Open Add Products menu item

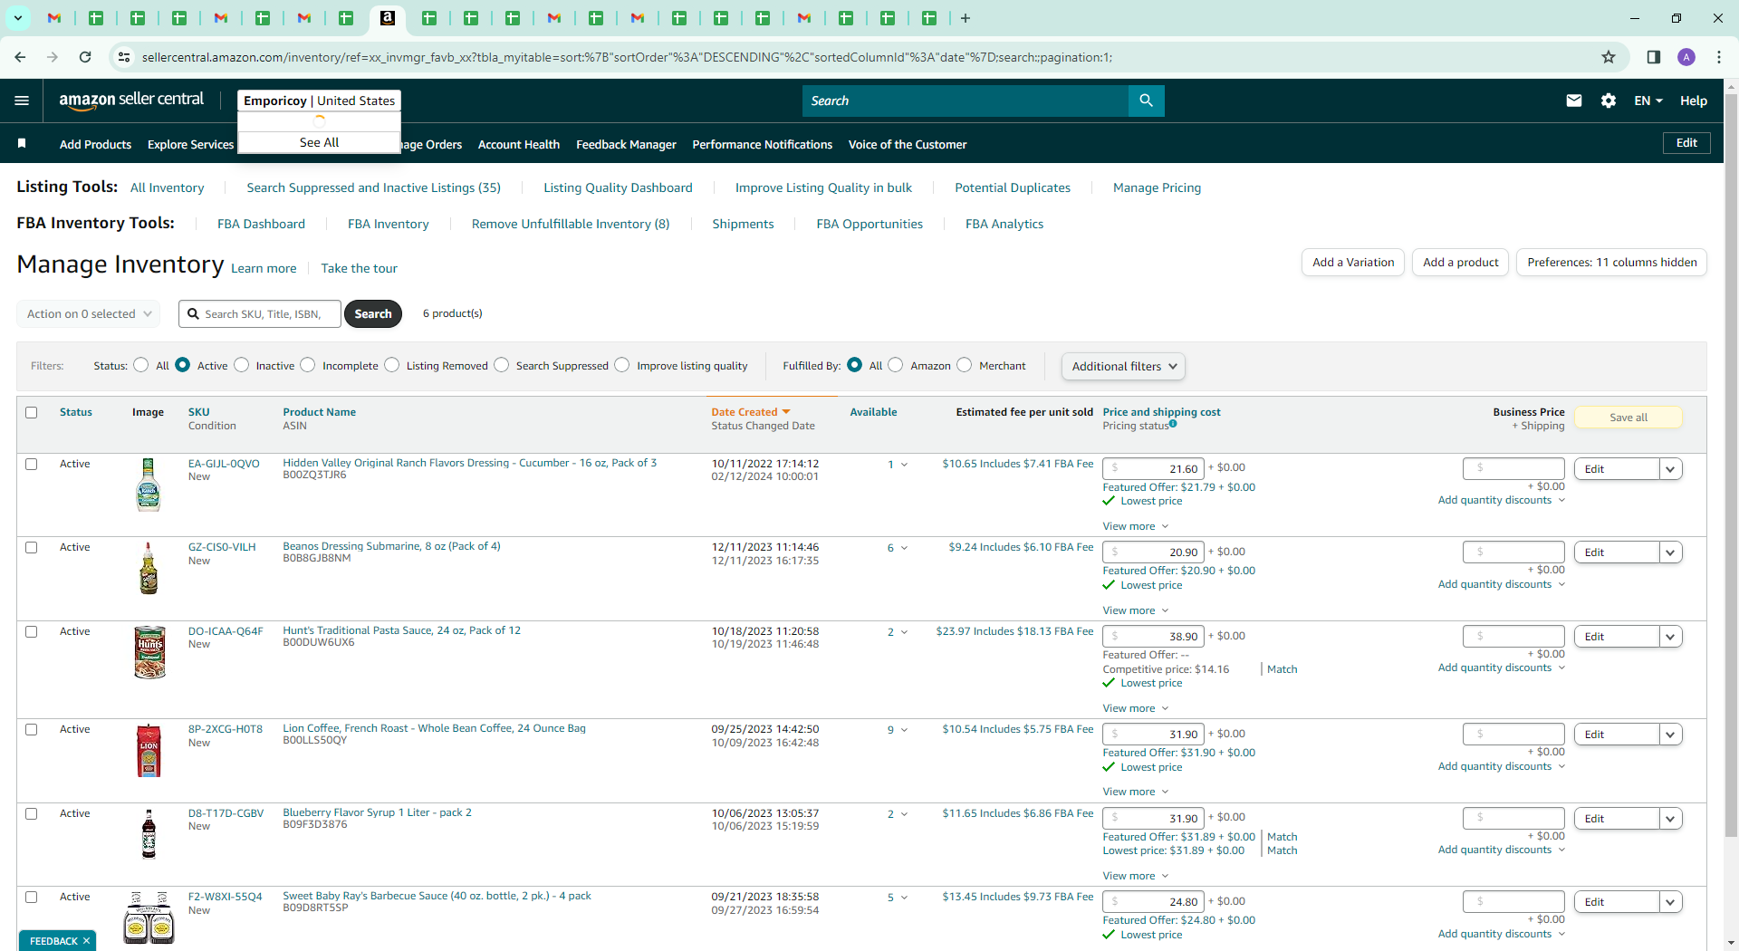click(95, 144)
